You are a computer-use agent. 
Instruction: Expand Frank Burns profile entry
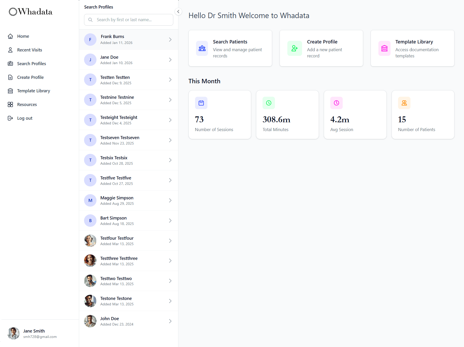[170, 39]
